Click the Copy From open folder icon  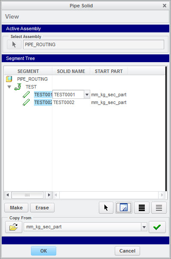coord(14,227)
